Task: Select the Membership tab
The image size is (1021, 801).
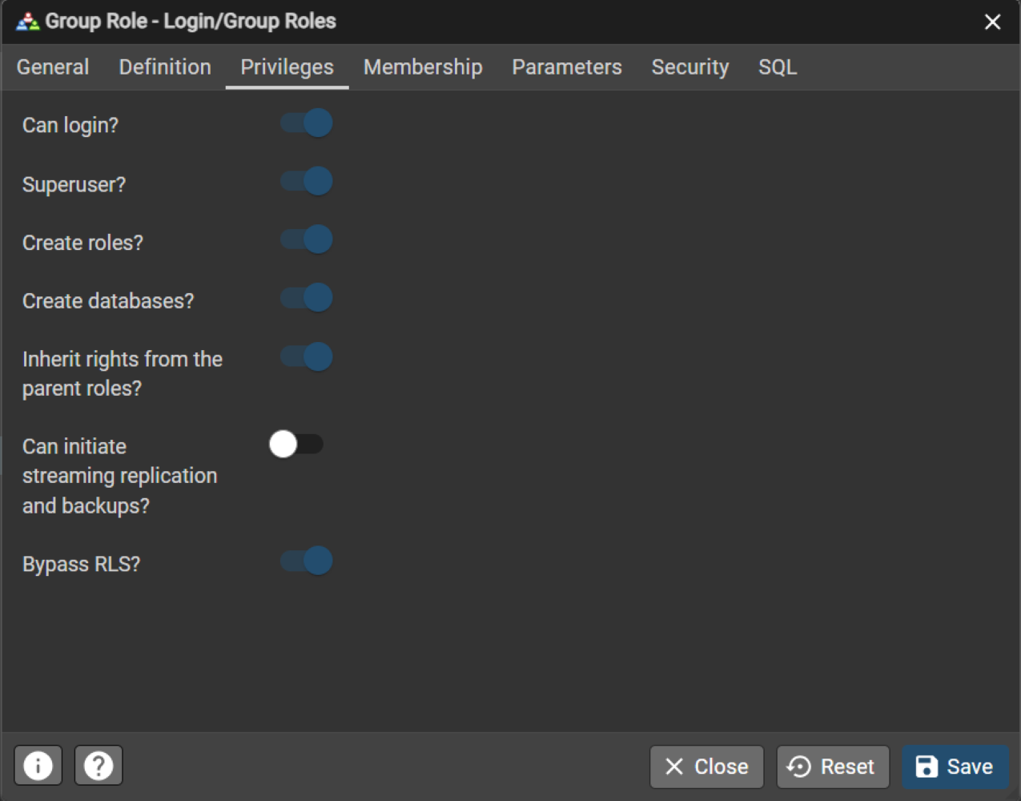Action: click(x=423, y=67)
